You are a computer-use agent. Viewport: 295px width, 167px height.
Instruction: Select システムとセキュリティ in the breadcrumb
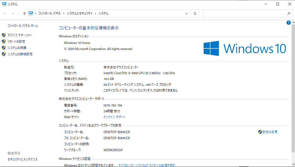click(x=79, y=13)
